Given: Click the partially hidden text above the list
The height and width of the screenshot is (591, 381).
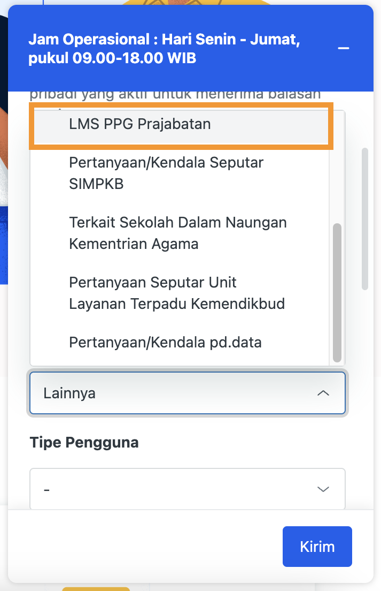Looking at the screenshot, I should 175,95.
